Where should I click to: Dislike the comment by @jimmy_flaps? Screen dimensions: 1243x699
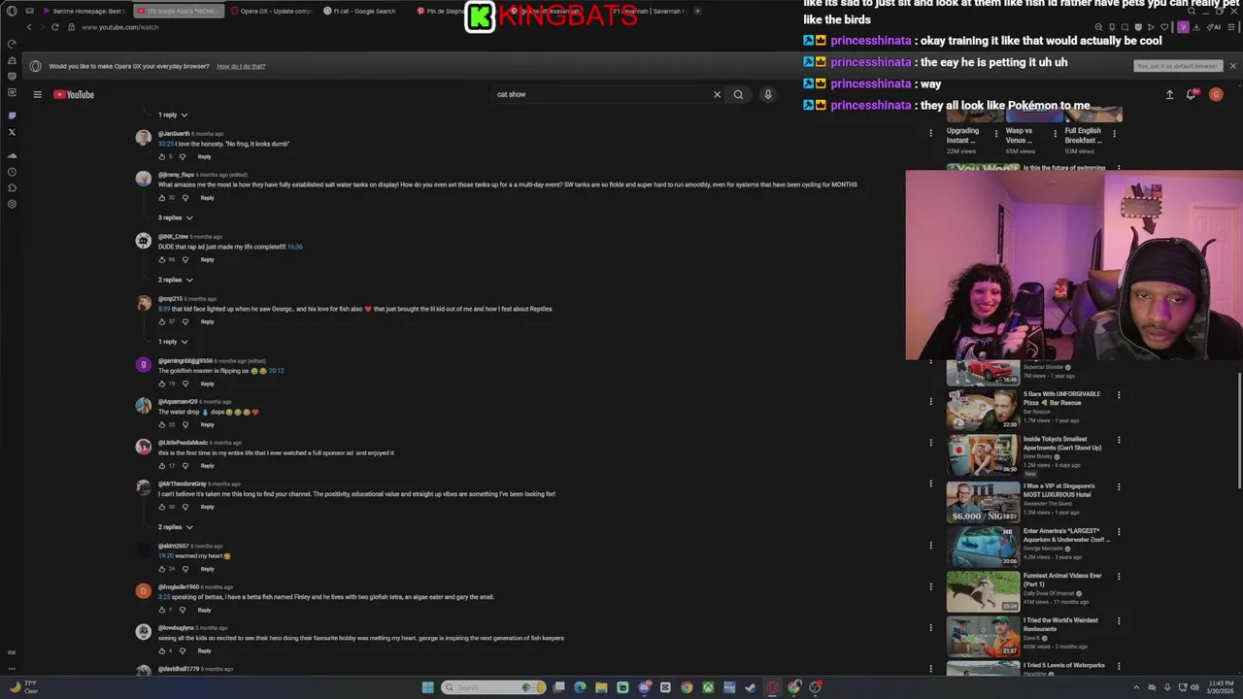(x=185, y=197)
